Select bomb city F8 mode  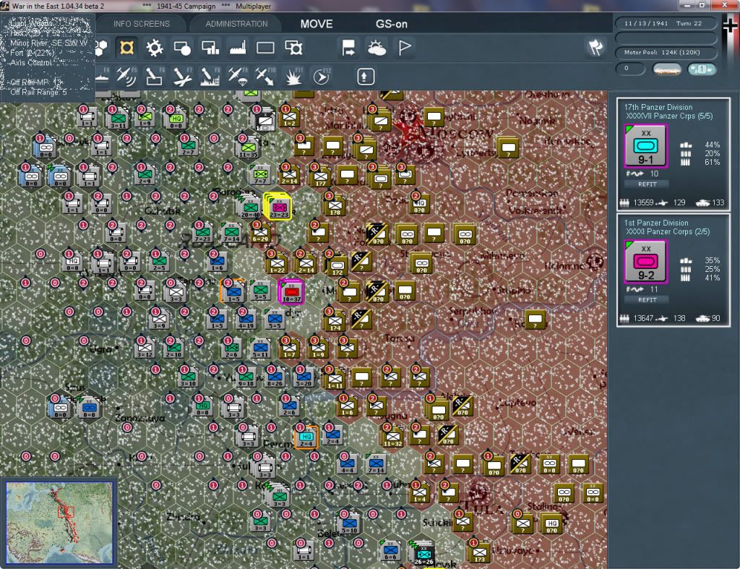pyautogui.click(x=210, y=77)
